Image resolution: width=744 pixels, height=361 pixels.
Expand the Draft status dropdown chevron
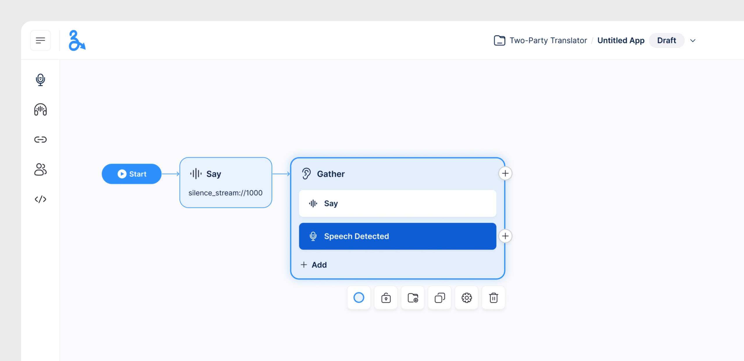tap(693, 41)
